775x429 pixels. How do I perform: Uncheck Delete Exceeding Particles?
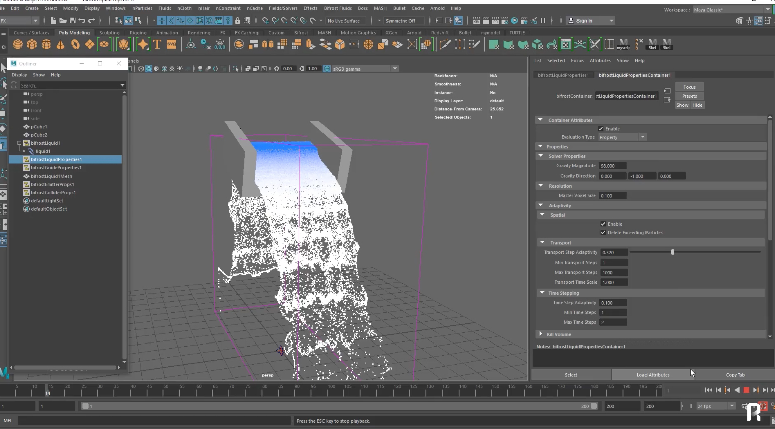pos(603,233)
